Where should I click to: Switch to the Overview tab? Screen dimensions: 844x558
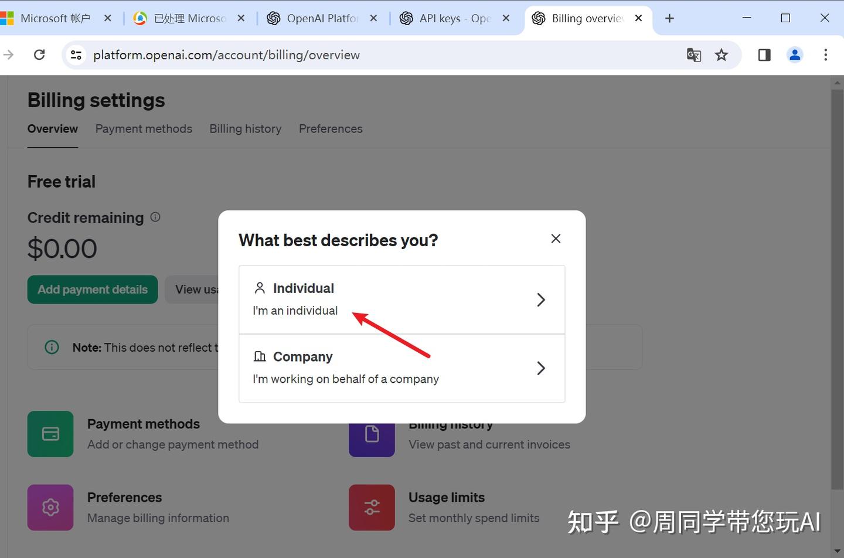53,129
